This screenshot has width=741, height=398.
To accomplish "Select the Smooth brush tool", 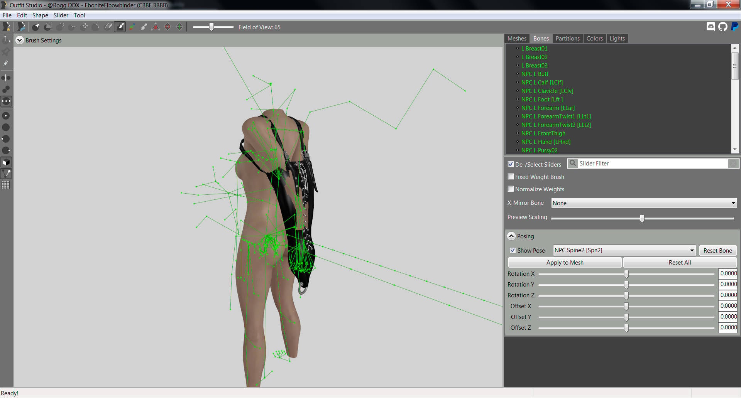I will click(x=96, y=27).
